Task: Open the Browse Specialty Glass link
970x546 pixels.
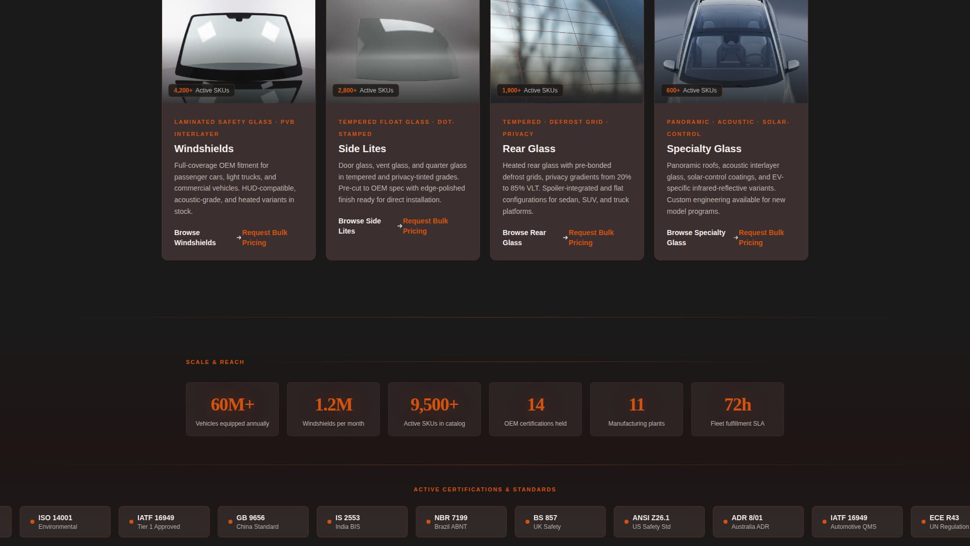Action: [x=696, y=238]
